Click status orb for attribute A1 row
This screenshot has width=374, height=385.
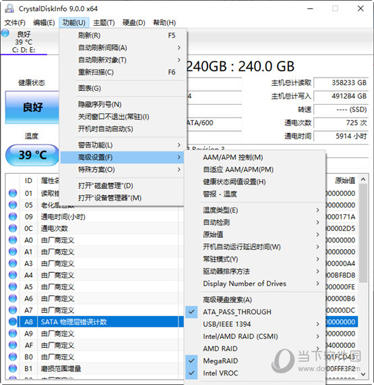[x=13, y=252]
